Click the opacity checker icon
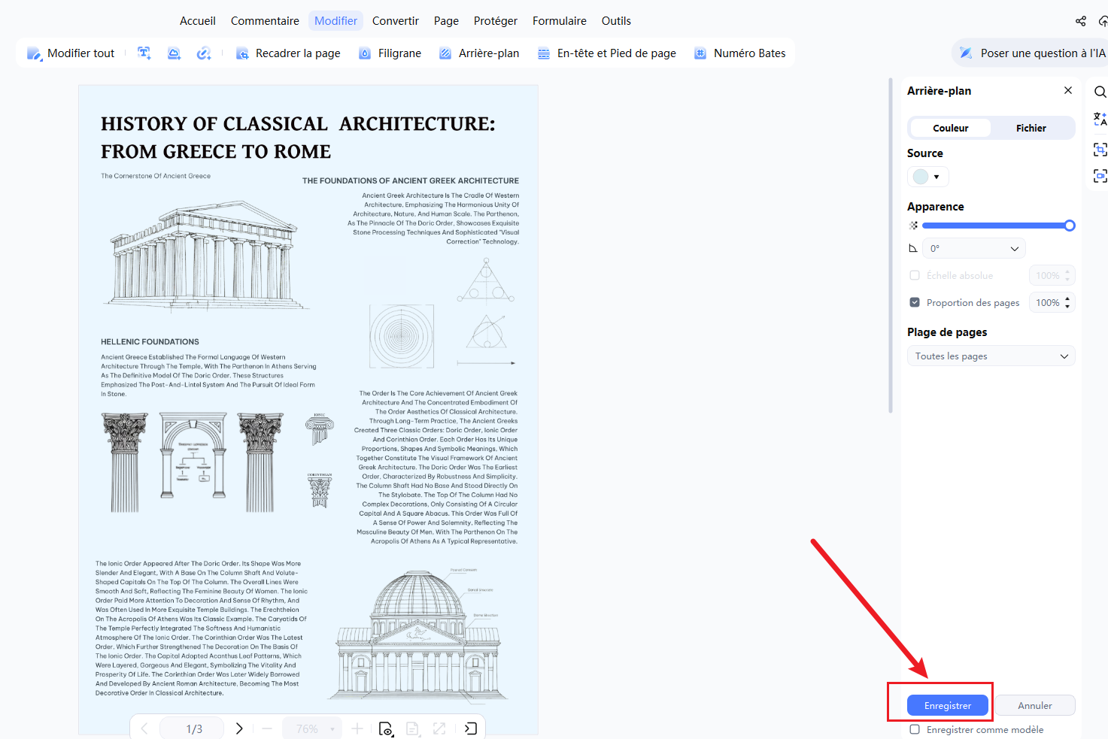The height and width of the screenshot is (739, 1108). coord(913,226)
